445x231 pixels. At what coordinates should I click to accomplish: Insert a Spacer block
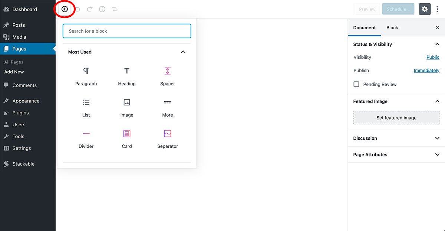168,77
